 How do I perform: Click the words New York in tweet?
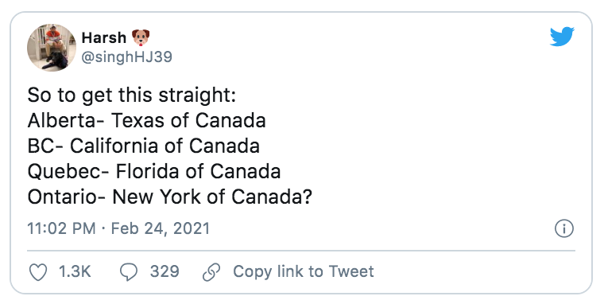[x=157, y=197]
